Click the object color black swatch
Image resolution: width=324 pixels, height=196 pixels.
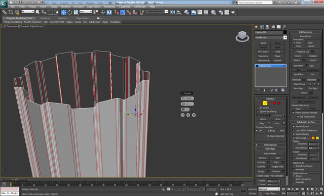point(285,32)
